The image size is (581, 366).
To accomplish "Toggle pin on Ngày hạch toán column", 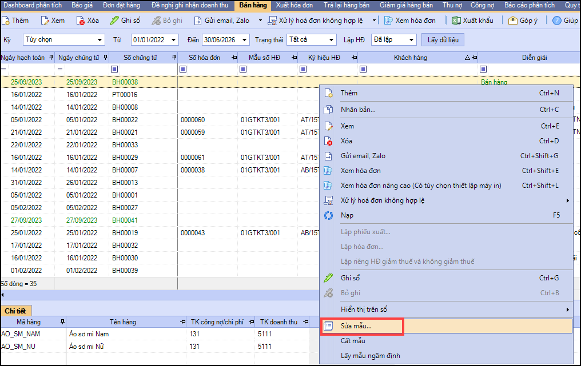I will (x=51, y=58).
